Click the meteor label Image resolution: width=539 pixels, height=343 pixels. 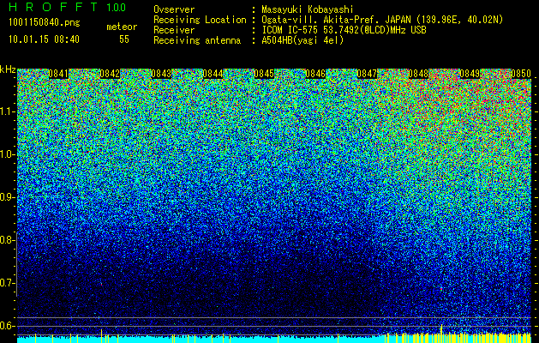(x=122, y=27)
